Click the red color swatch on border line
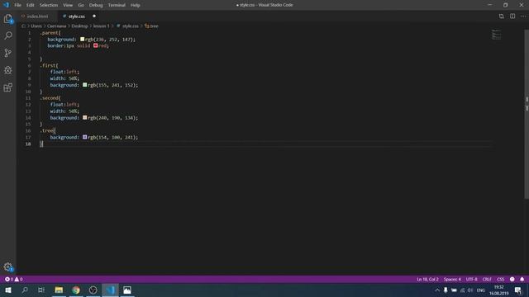Image resolution: width=529 pixels, height=297 pixels. [x=96, y=45]
